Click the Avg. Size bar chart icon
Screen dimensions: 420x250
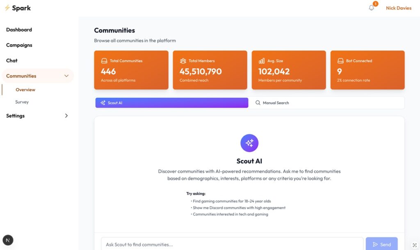(x=262, y=61)
